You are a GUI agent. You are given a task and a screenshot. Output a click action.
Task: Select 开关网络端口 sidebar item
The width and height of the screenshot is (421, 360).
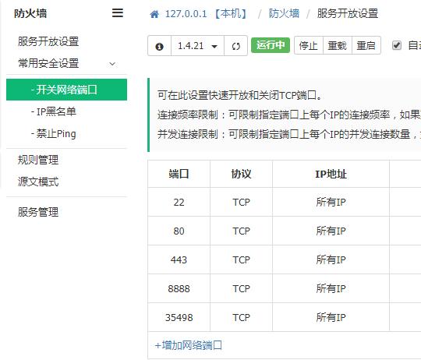66,90
